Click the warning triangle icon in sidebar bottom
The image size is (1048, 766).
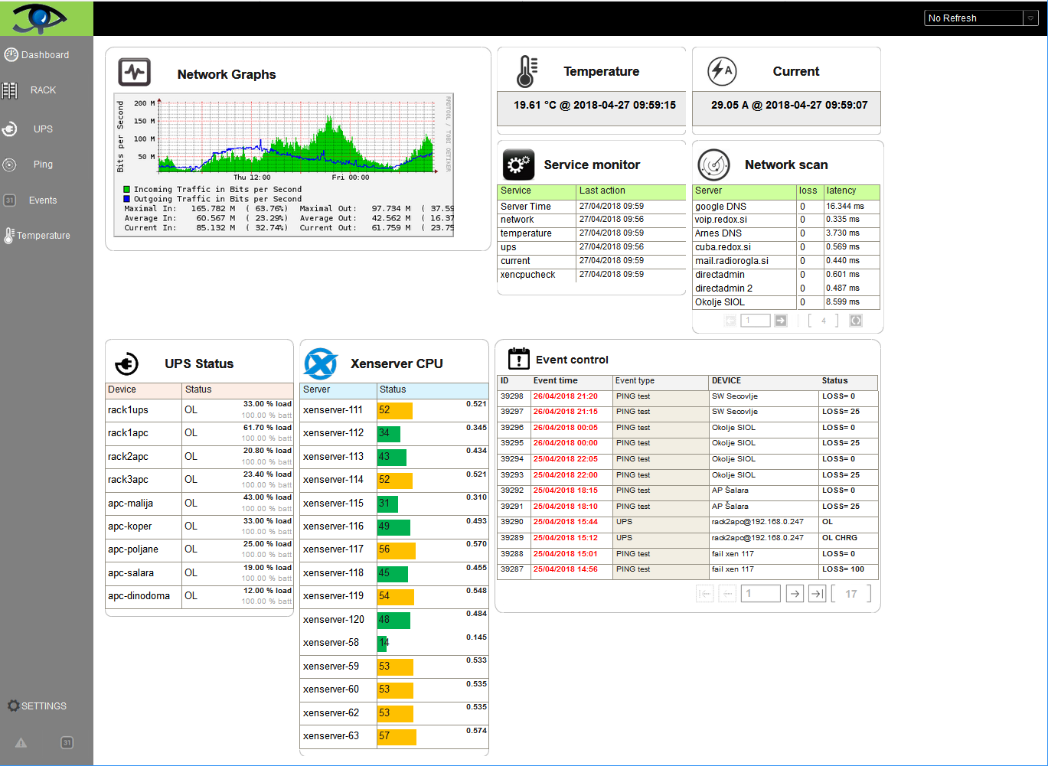click(x=21, y=742)
